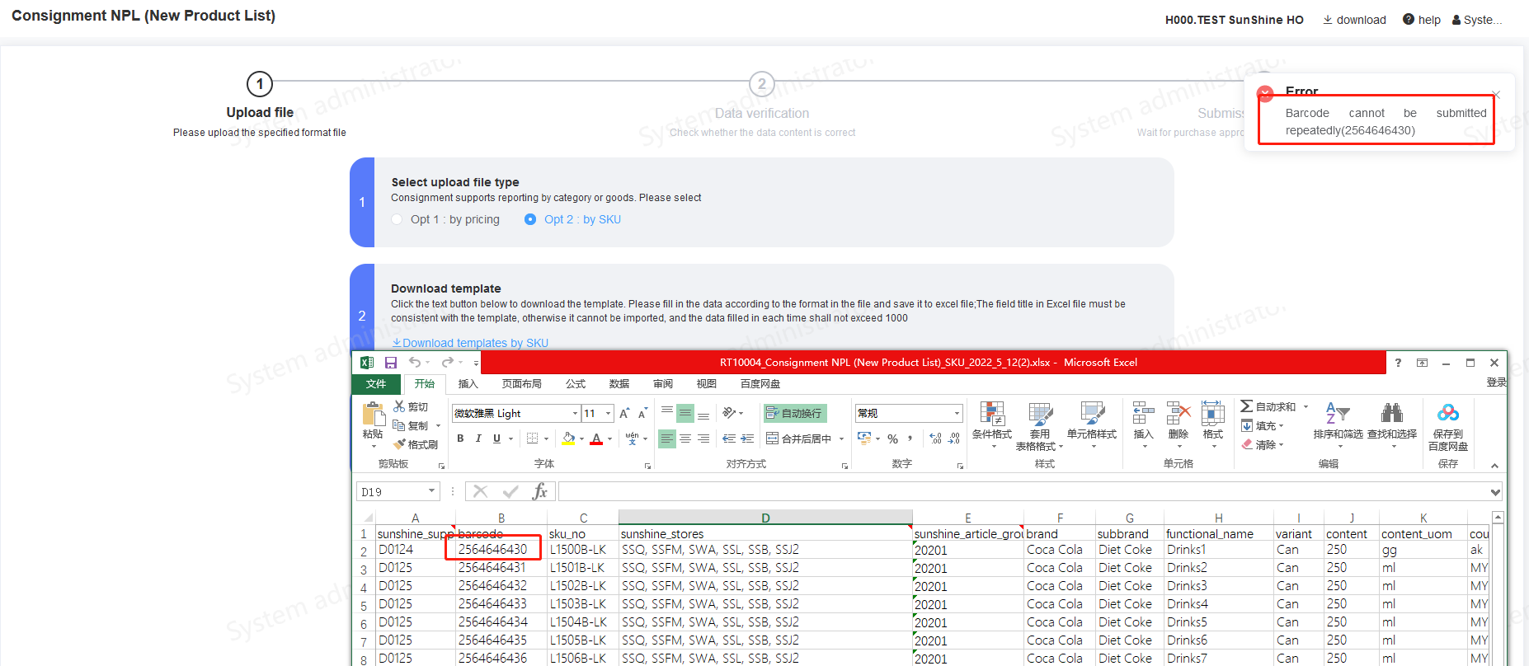Click the yellow fill color swatch
The image size is (1529, 666).
(x=568, y=439)
